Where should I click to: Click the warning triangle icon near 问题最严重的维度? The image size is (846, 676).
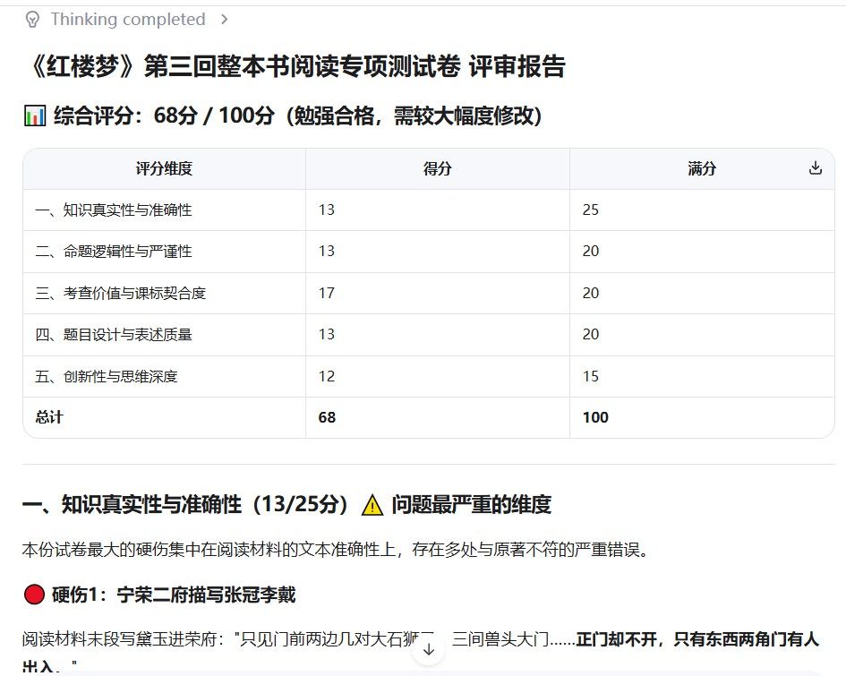click(372, 506)
